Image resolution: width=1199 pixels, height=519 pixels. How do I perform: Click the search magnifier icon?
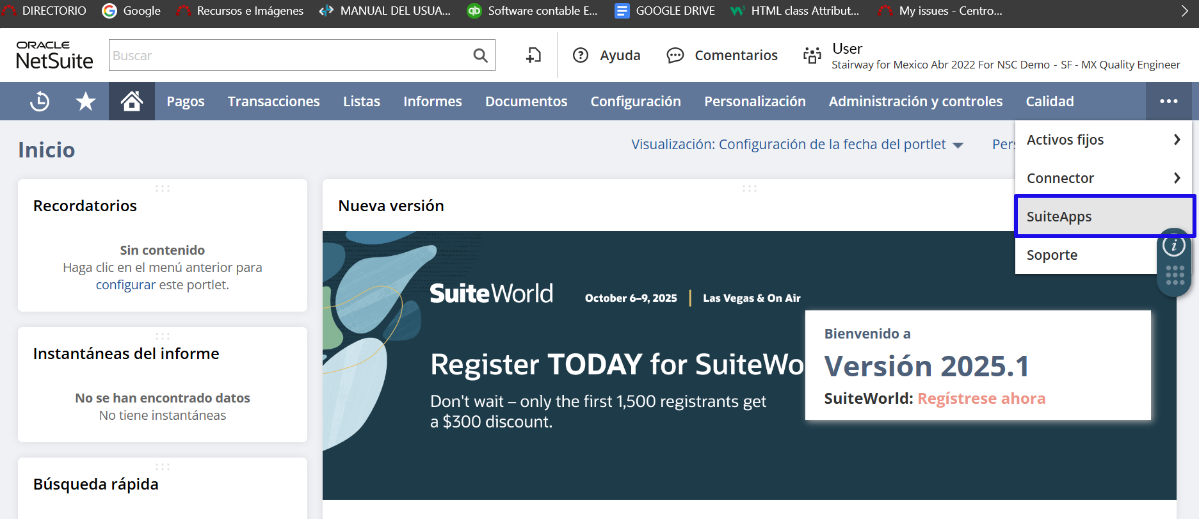click(x=480, y=56)
